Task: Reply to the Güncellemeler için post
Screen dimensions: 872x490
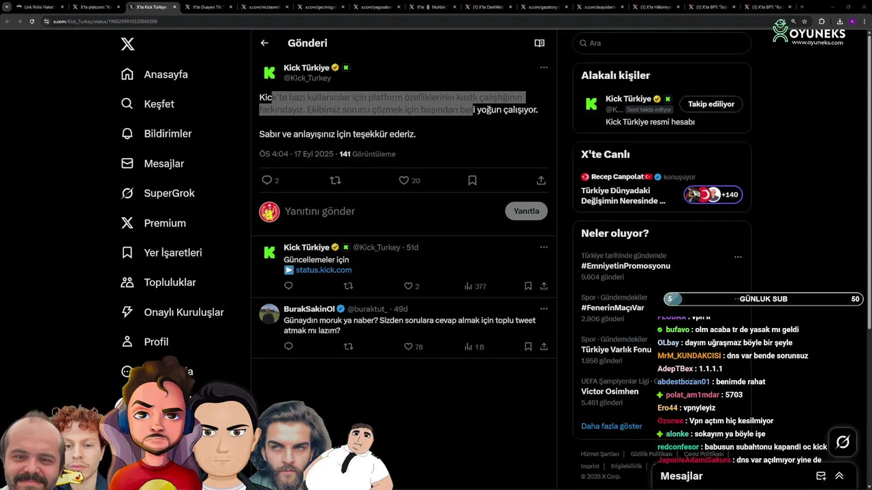Action: 288,287
